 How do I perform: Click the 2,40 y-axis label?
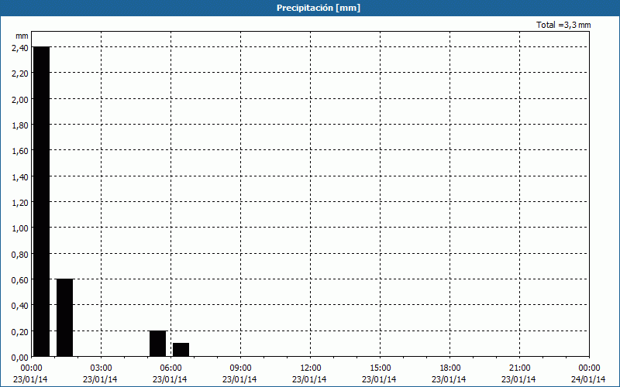pos(20,47)
